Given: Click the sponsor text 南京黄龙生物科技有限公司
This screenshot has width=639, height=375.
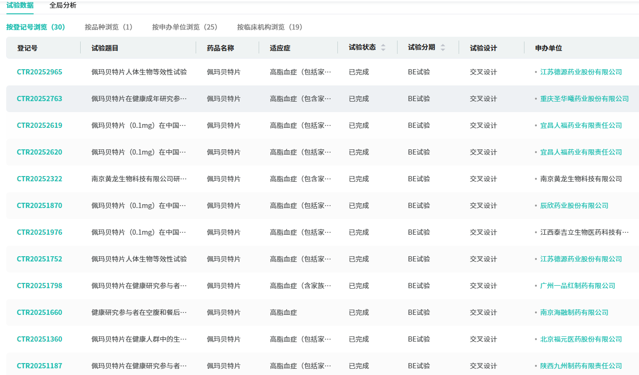Looking at the screenshot, I should pyautogui.click(x=581, y=179).
